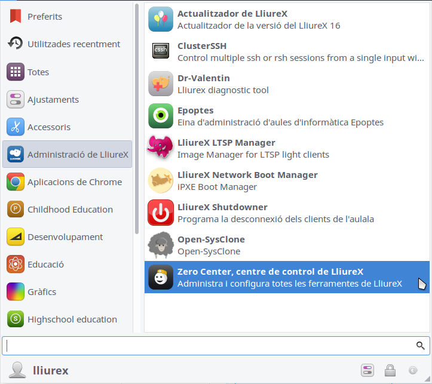Open ClusterSSH from the application list

click(161, 51)
